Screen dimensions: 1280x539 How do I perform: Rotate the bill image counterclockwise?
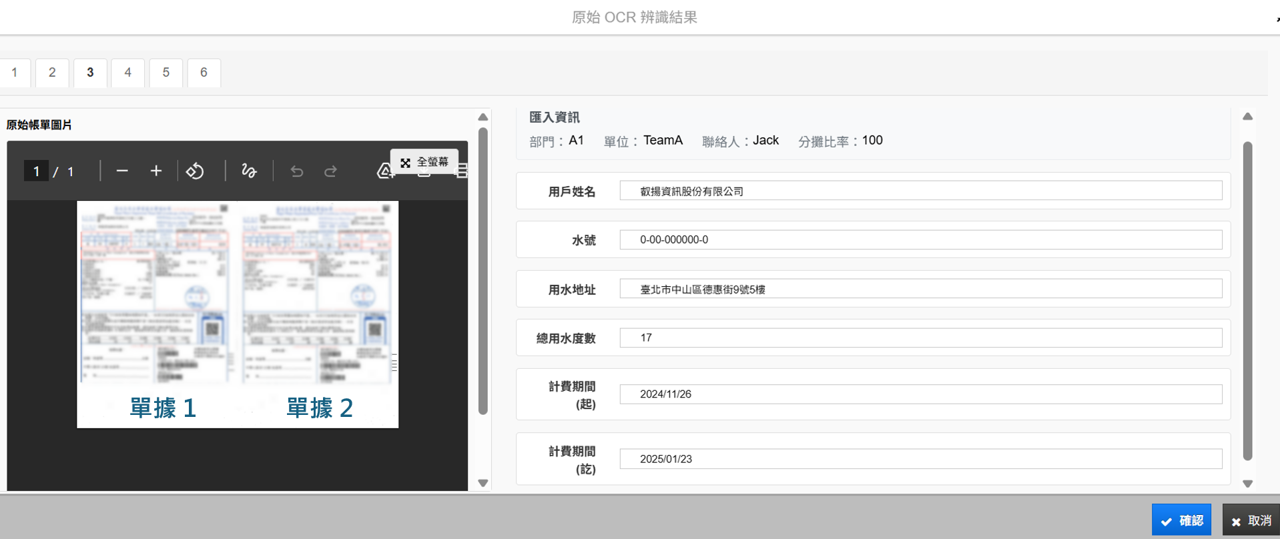[x=195, y=171]
